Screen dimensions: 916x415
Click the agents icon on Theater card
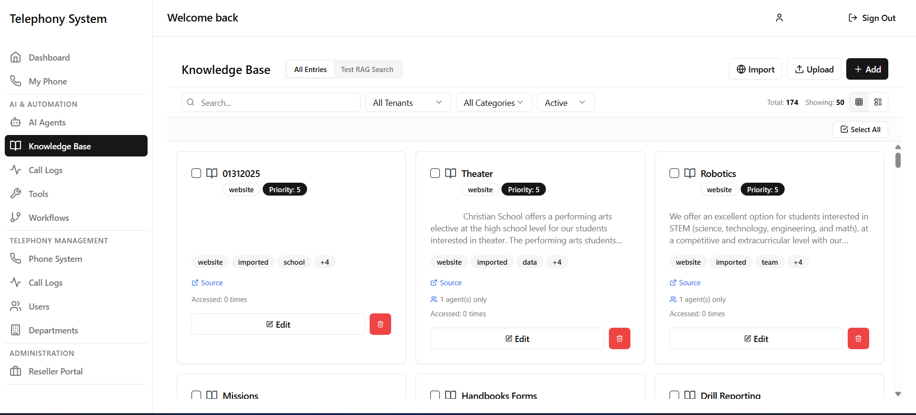434,300
